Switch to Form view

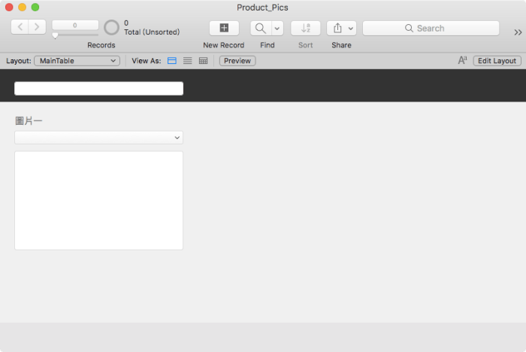pos(172,61)
